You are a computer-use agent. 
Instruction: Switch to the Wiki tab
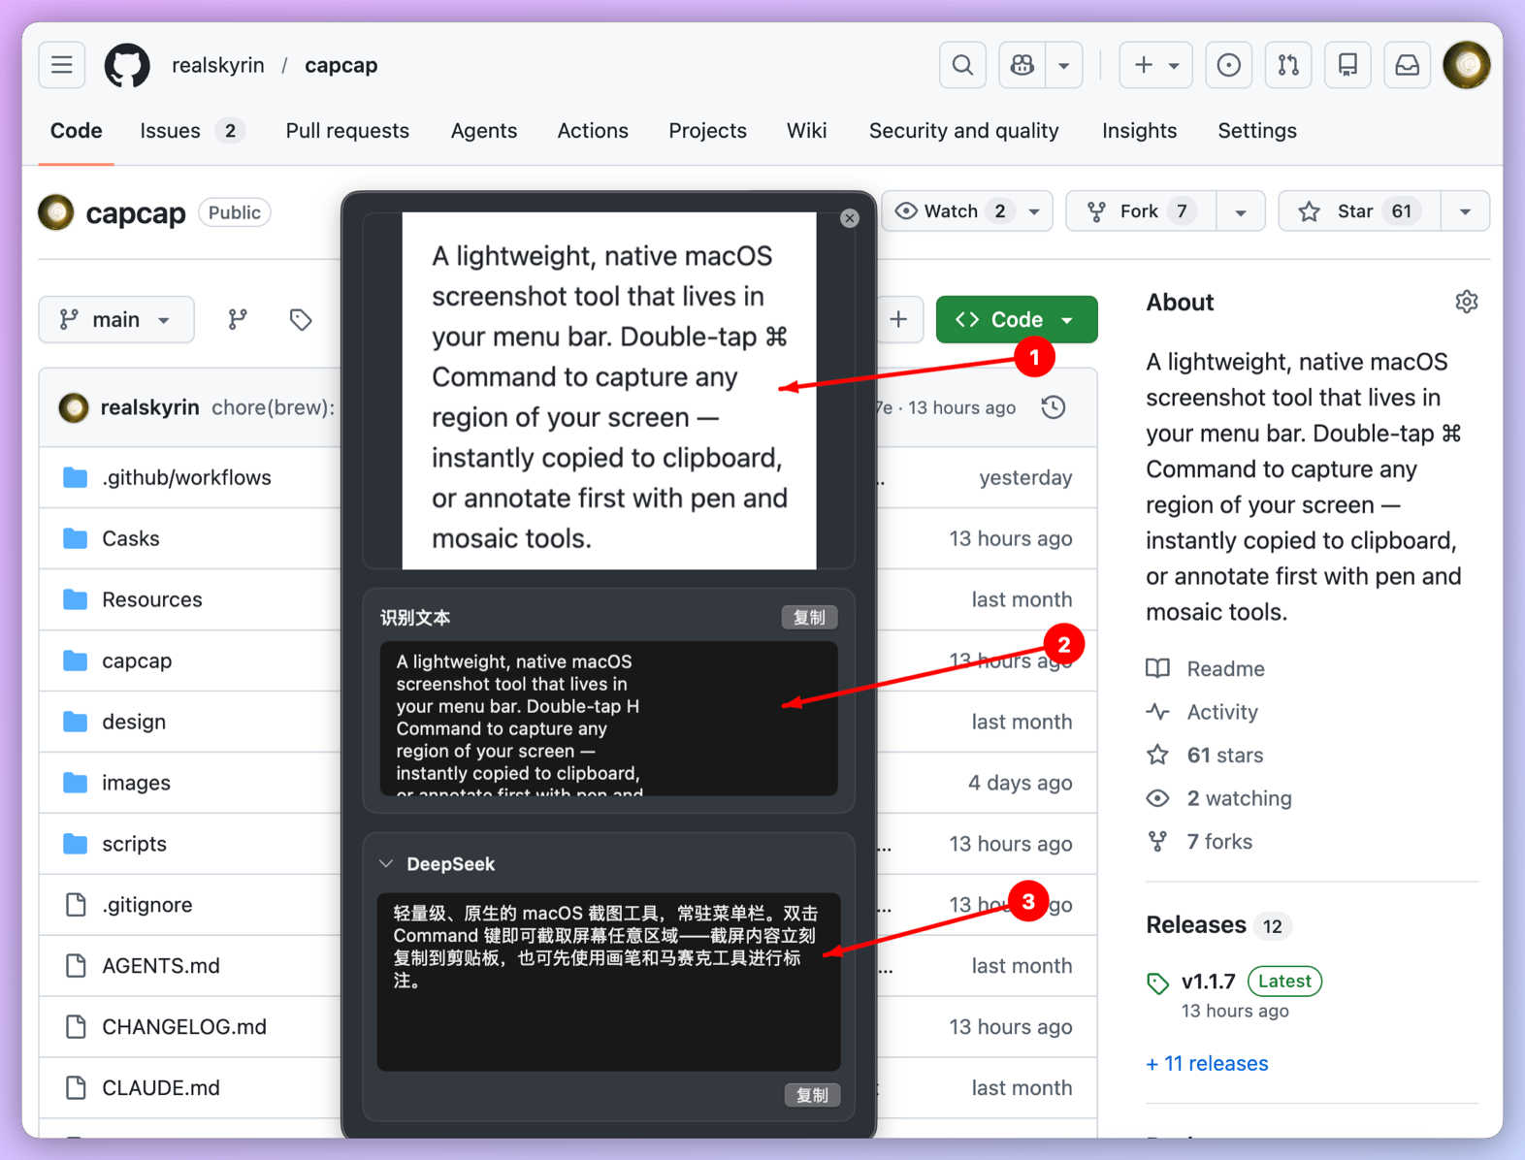807,131
